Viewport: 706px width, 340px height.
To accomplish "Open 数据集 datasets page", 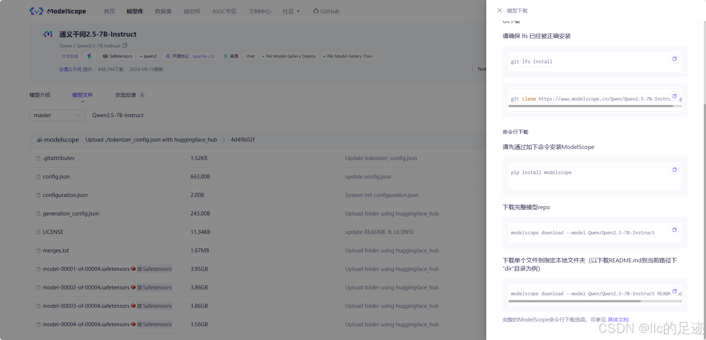I will click(163, 11).
